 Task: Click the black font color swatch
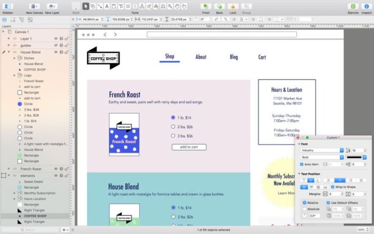tap(354, 157)
